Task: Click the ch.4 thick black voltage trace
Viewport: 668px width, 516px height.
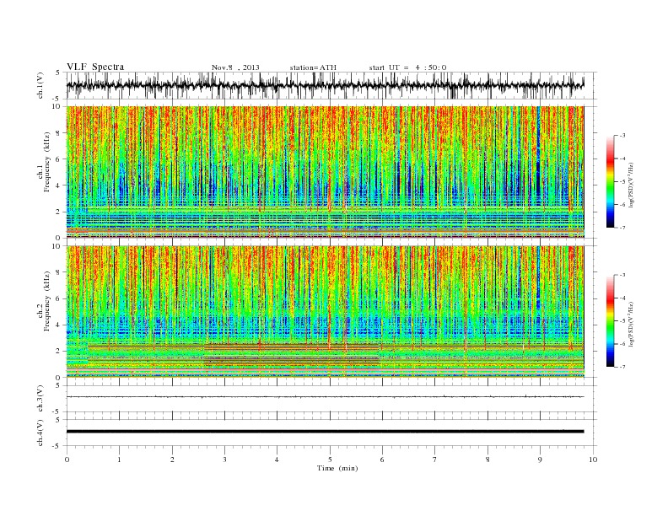Action: 325,432
